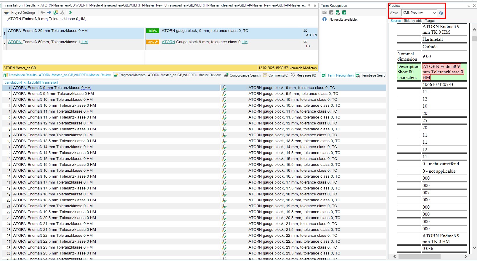Select the translation4_xml.sdlxliff document tab

click(x=31, y=82)
